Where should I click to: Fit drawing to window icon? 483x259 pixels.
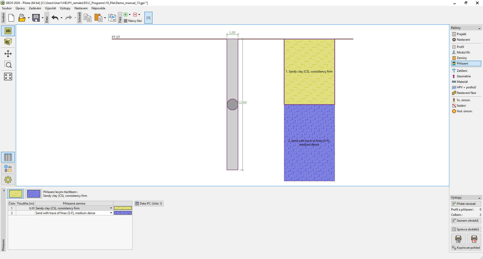coord(8,77)
